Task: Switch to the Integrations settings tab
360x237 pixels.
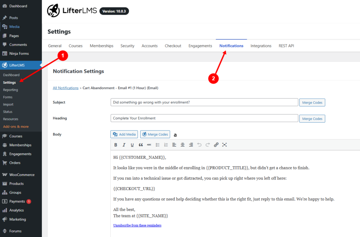Action: pyautogui.click(x=261, y=46)
